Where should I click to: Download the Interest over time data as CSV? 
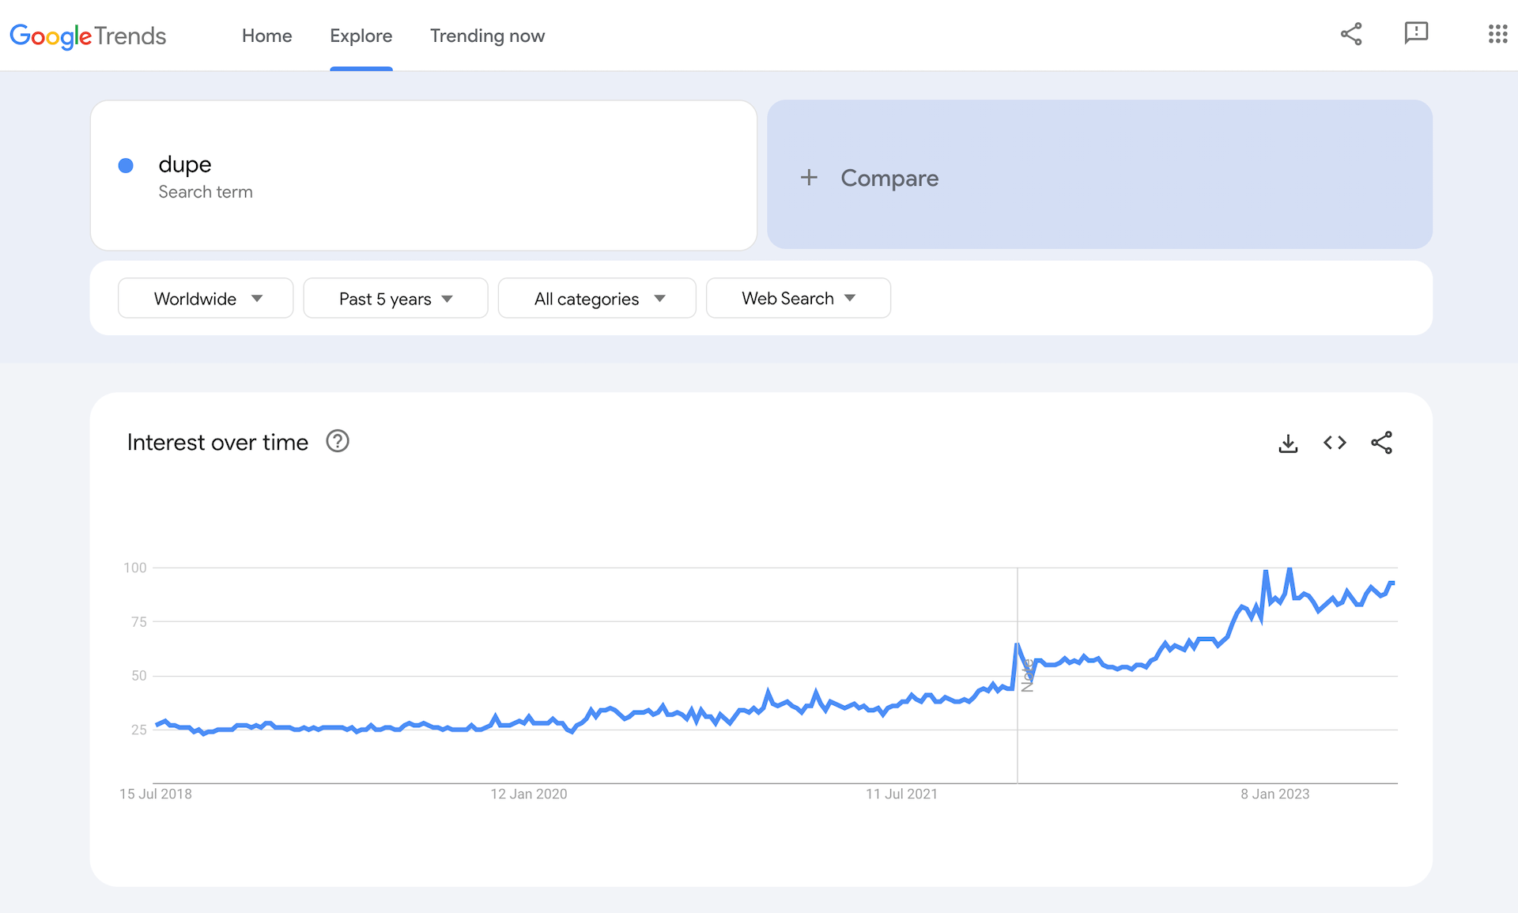tap(1288, 443)
